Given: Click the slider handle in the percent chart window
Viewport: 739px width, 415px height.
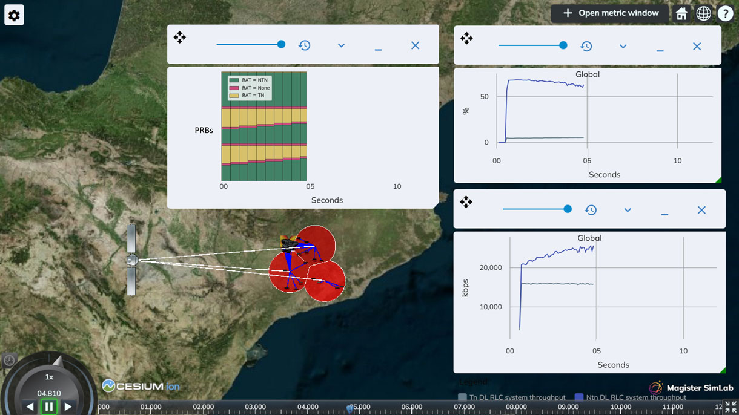Looking at the screenshot, I should pos(563,45).
